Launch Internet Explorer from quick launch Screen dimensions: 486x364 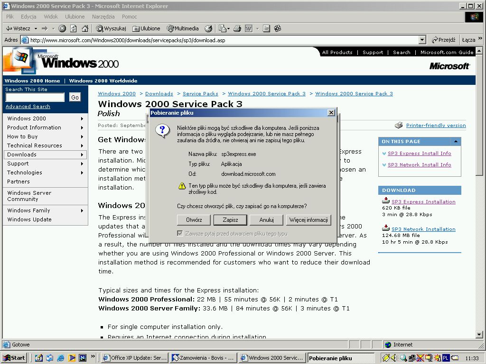coord(60,358)
